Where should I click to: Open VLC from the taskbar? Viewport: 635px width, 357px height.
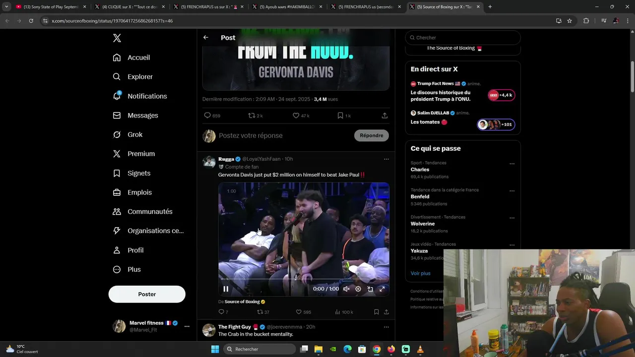tap(420, 349)
